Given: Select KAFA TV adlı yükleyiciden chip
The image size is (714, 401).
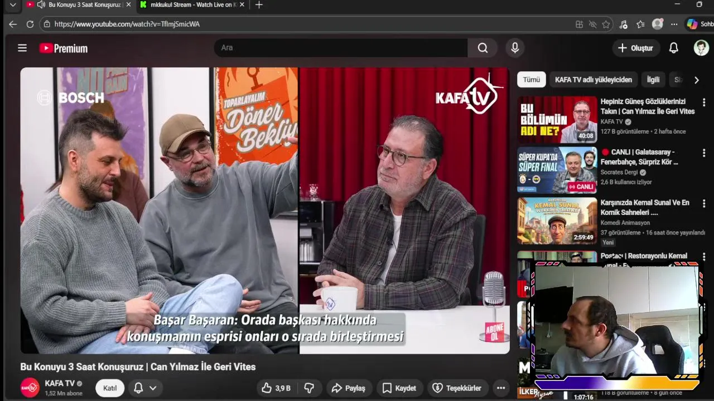Looking at the screenshot, I should click(594, 80).
